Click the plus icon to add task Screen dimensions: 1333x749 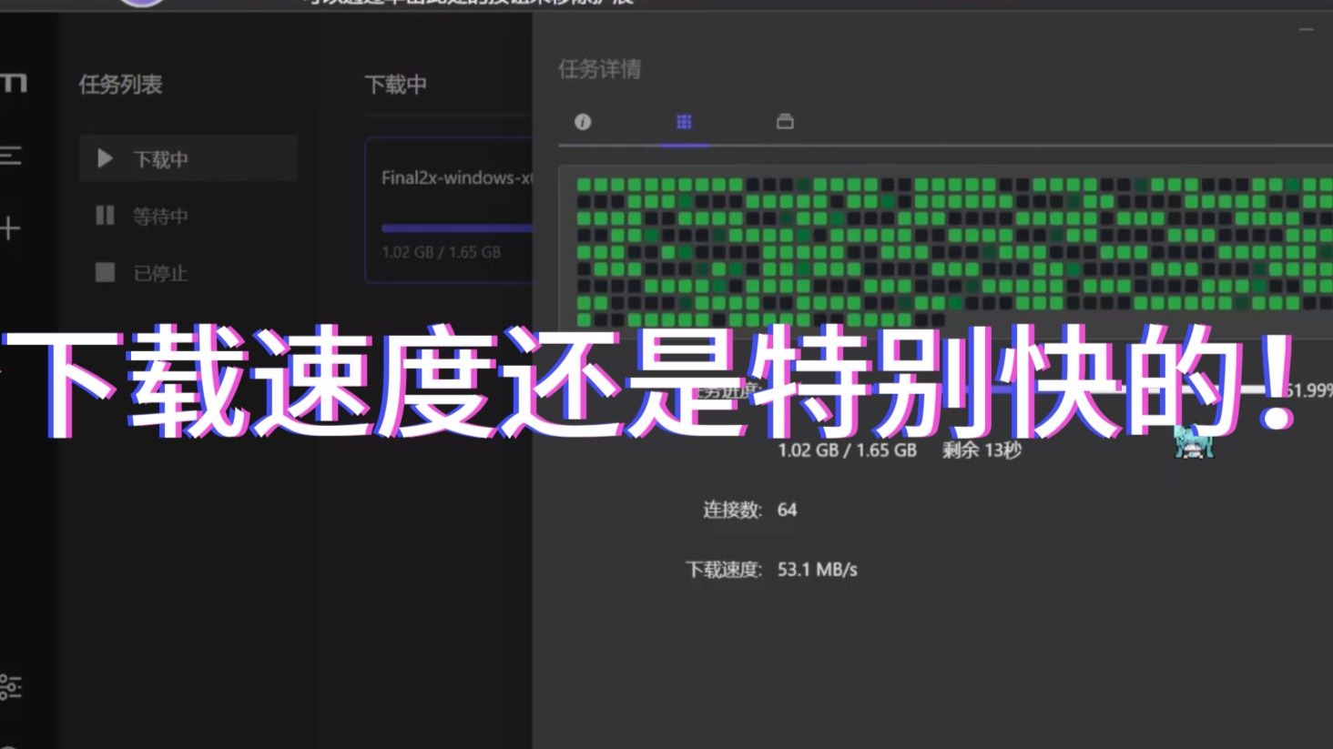pos(9,228)
